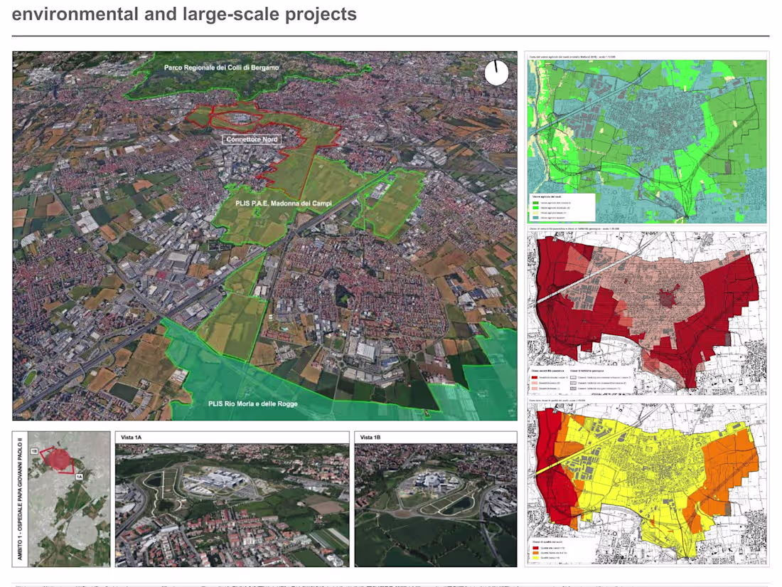Select the north arrow compass icon
Screen dimensions: 782x587
[496, 73]
